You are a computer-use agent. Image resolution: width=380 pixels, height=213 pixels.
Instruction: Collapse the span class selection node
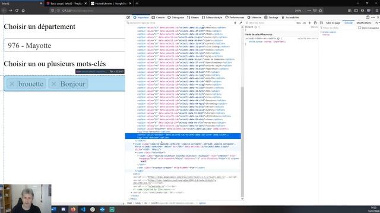pos(136,153)
